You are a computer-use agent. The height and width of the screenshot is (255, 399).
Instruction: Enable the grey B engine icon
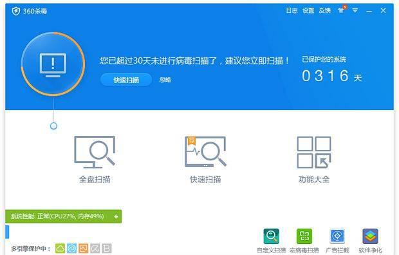tap(107, 249)
